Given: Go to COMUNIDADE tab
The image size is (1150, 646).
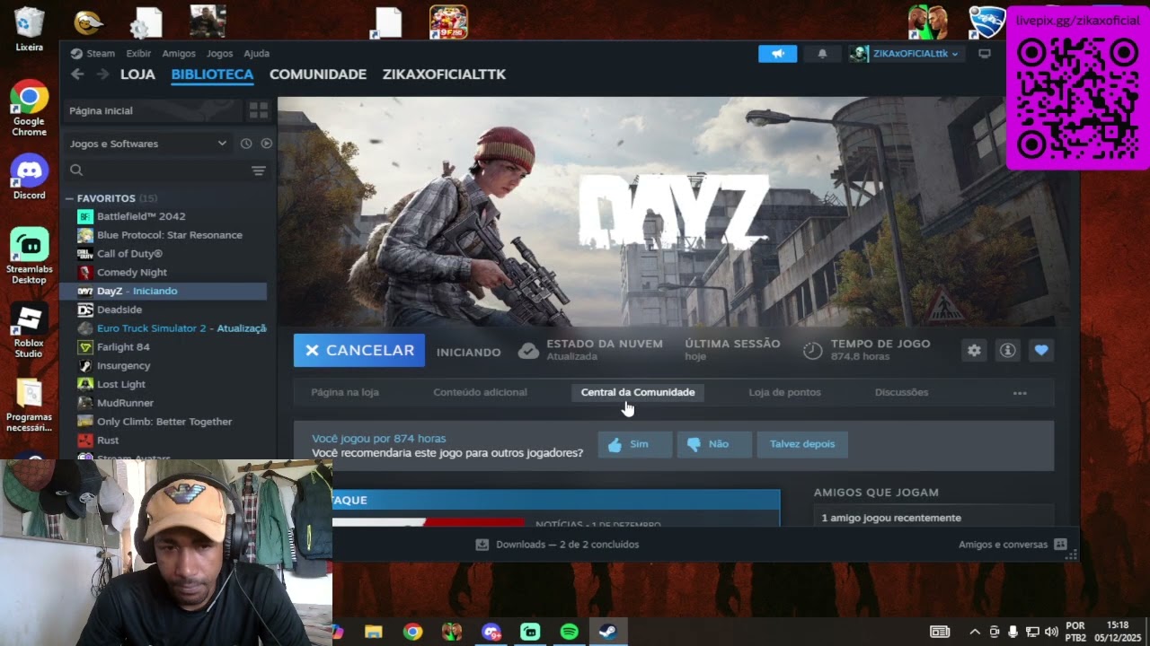Looking at the screenshot, I should click(318, 74).
